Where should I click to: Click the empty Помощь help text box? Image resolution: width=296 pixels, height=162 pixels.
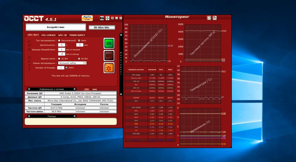tap(71, 122)
